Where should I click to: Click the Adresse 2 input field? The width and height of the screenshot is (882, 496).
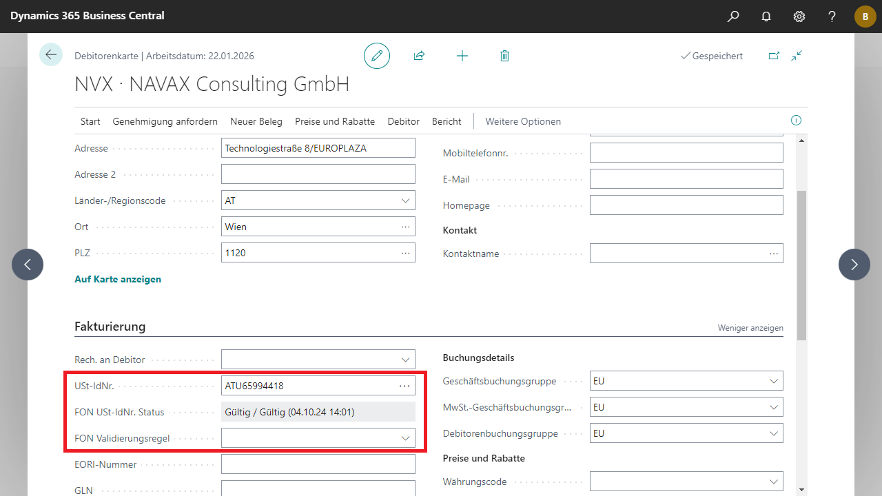[318, 174]
